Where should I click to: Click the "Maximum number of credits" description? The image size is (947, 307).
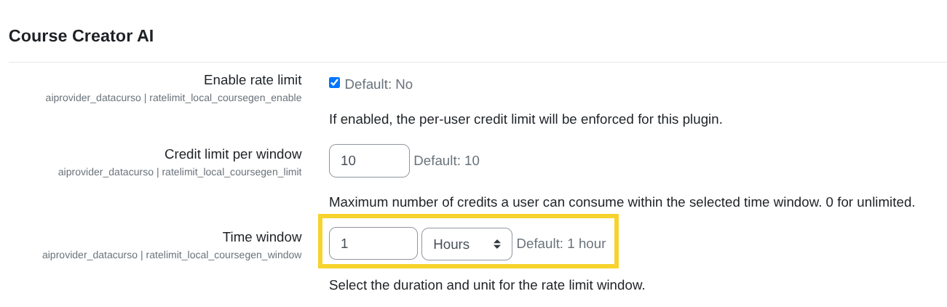click(x=622, y=202)
